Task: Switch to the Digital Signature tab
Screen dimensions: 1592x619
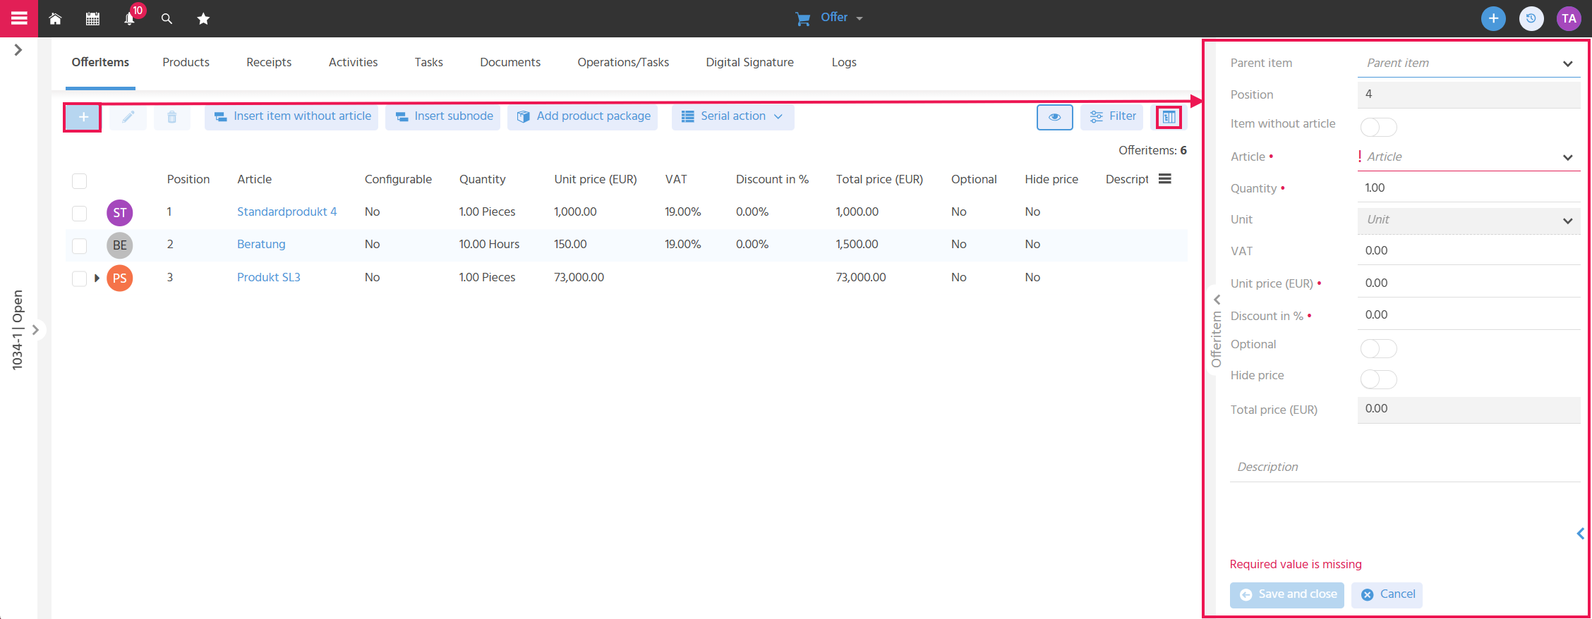Action: coord(749,62)
